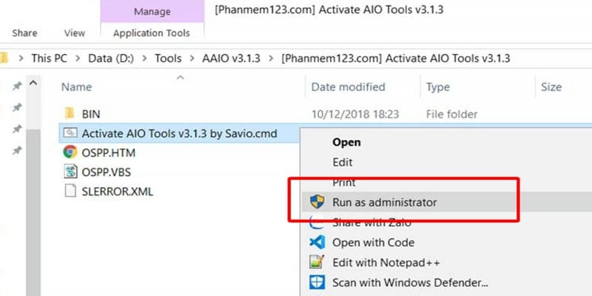This screenshot has height=296, width=592.
Task: Click the shield icon beside Run as administrator
Action: click(317, 201)
